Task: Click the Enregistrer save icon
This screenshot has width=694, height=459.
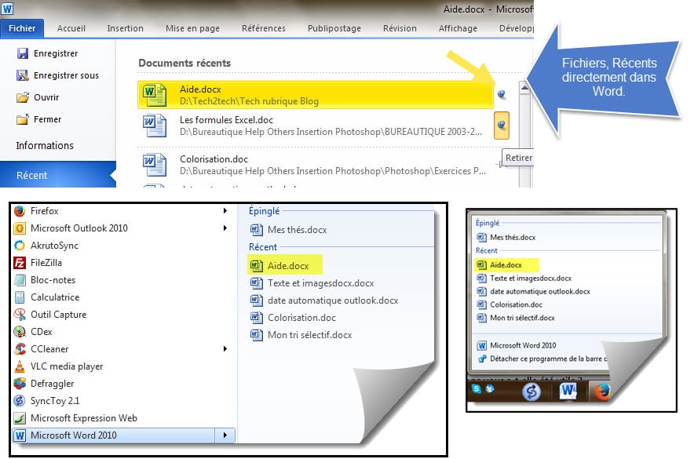Action: tap(22, 53)
